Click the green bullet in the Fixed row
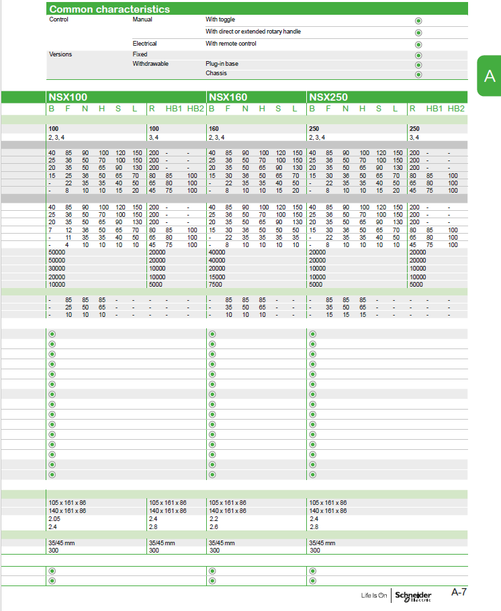501x611 pixels. pyautogui.click(x=418, y=55)
